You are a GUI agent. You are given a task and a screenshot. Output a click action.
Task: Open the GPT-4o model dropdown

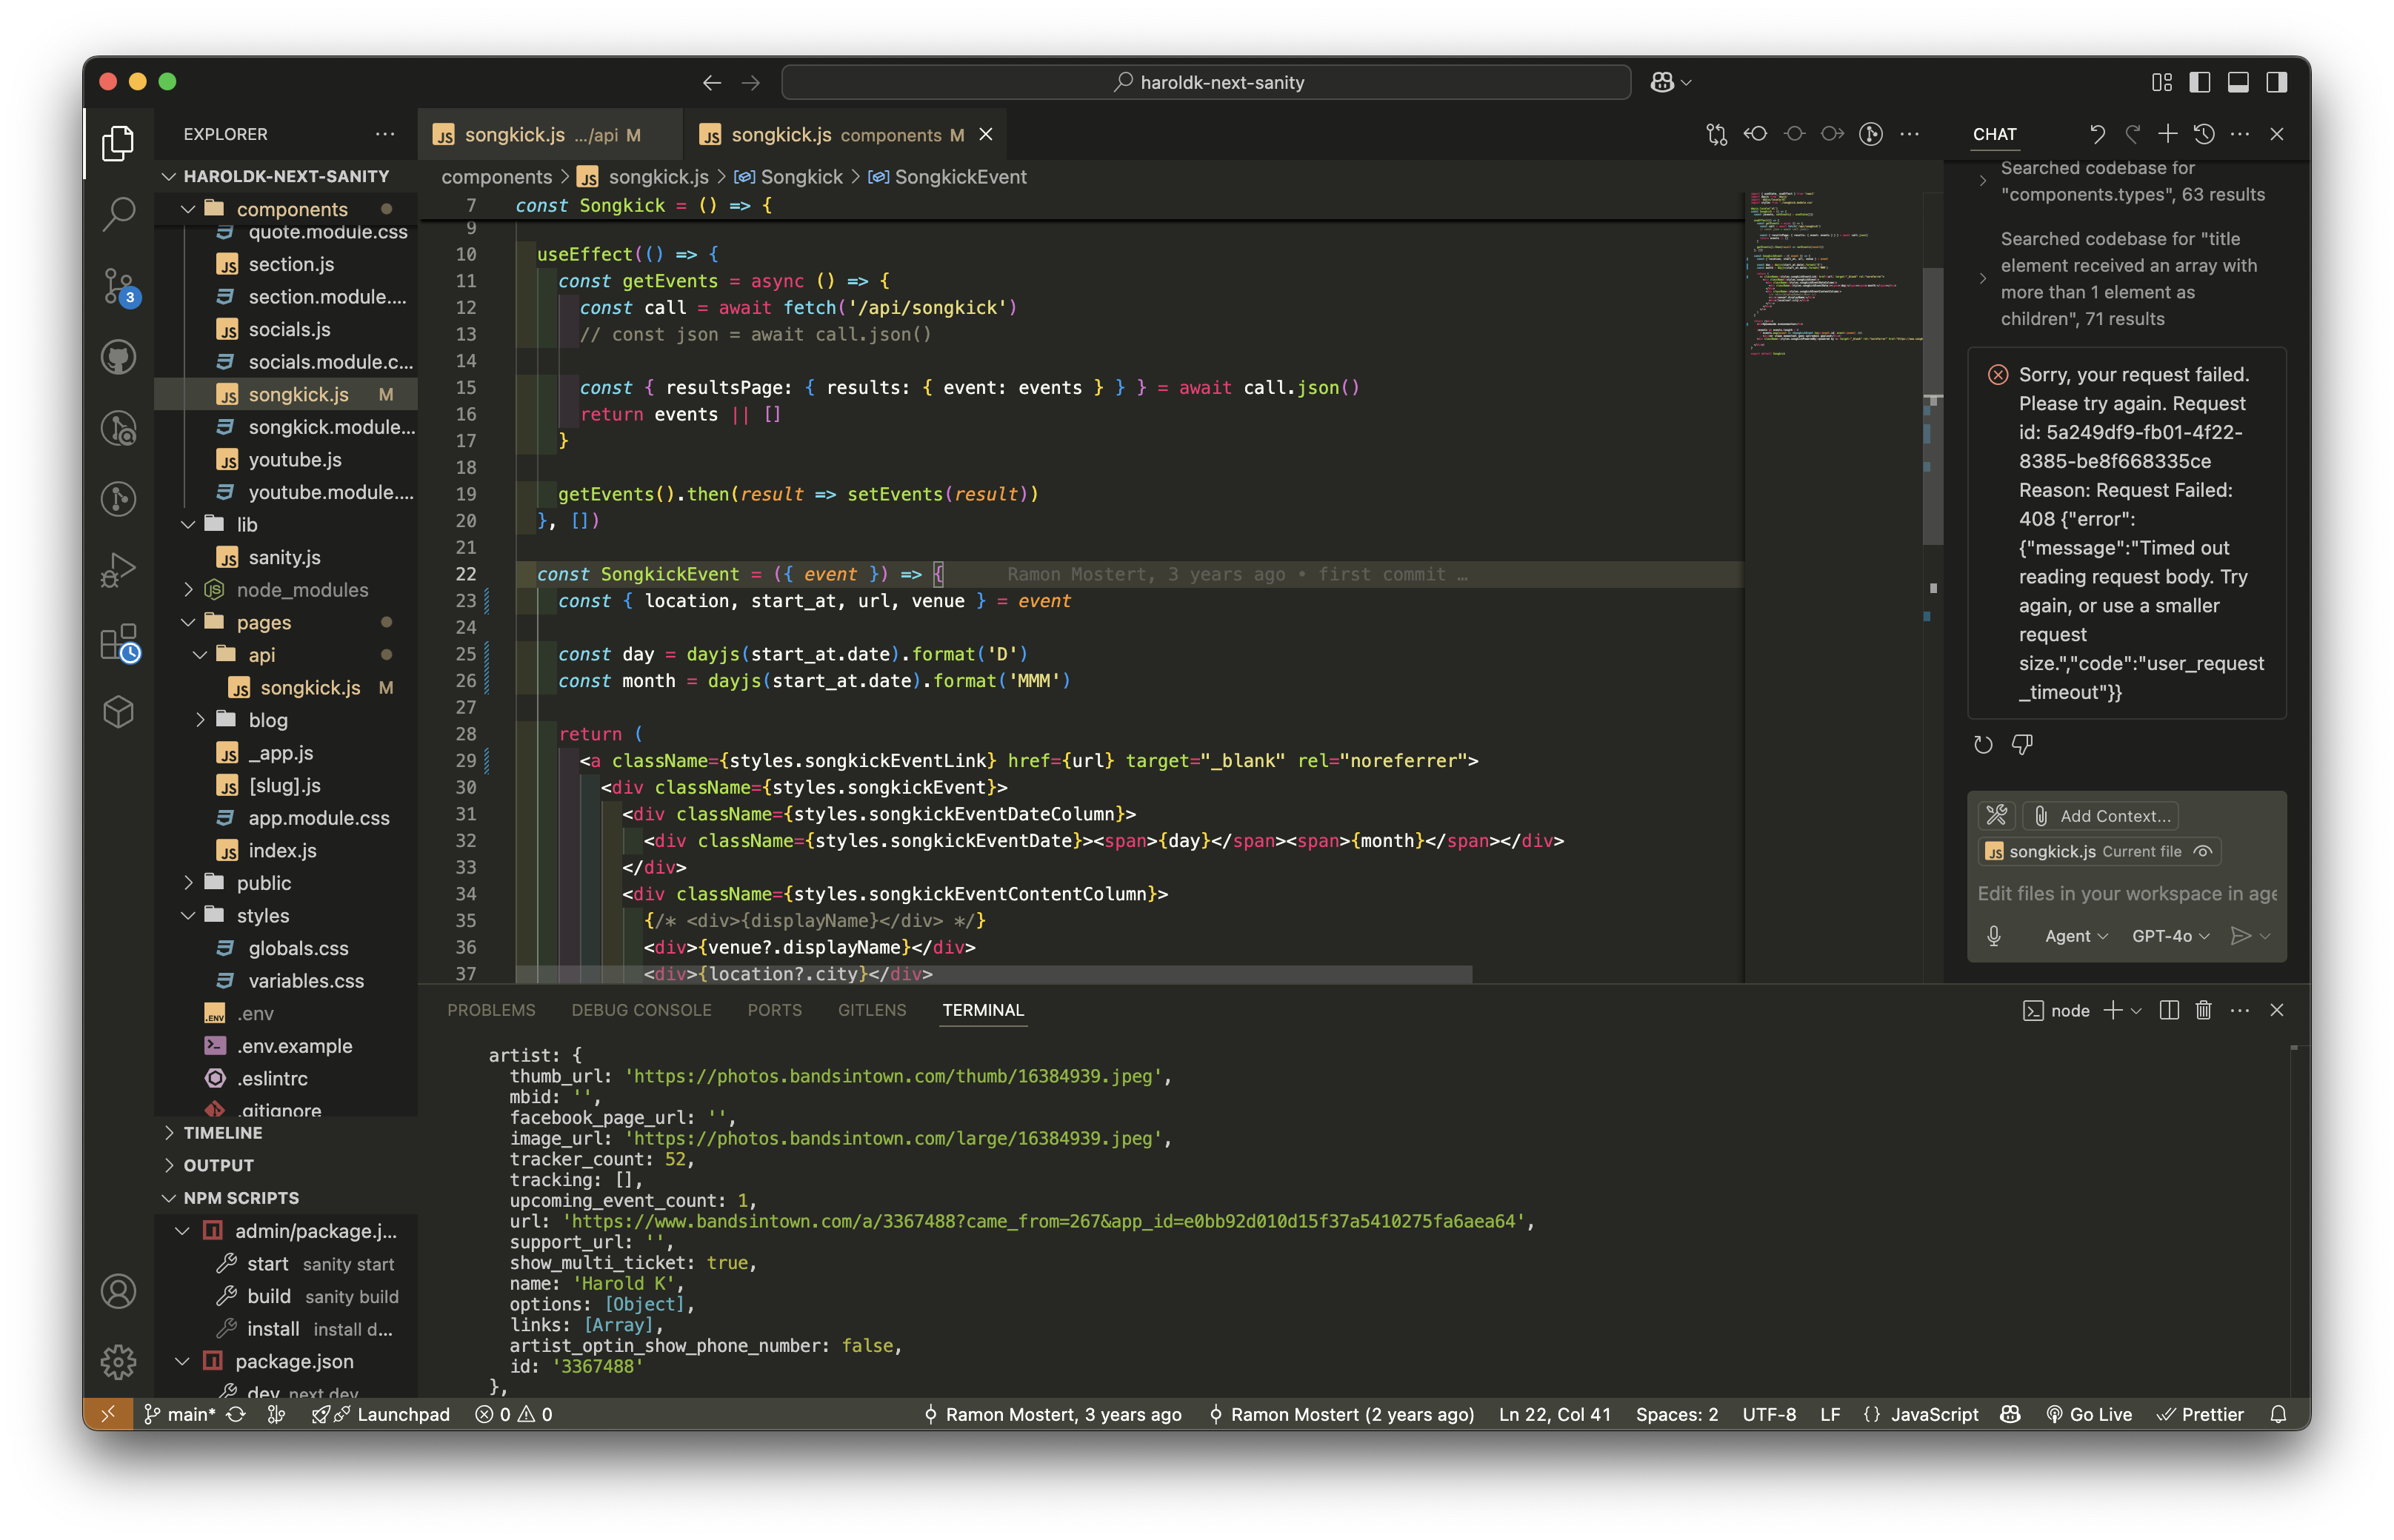click(2170, 936)
